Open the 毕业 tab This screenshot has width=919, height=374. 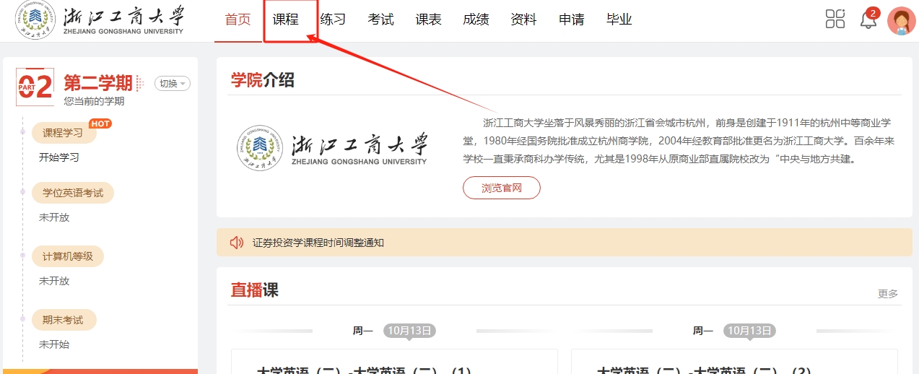pyautogui.click(x=619, y=20)
